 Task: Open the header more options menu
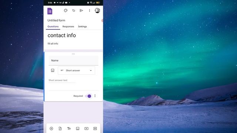(x=90, y=10)
